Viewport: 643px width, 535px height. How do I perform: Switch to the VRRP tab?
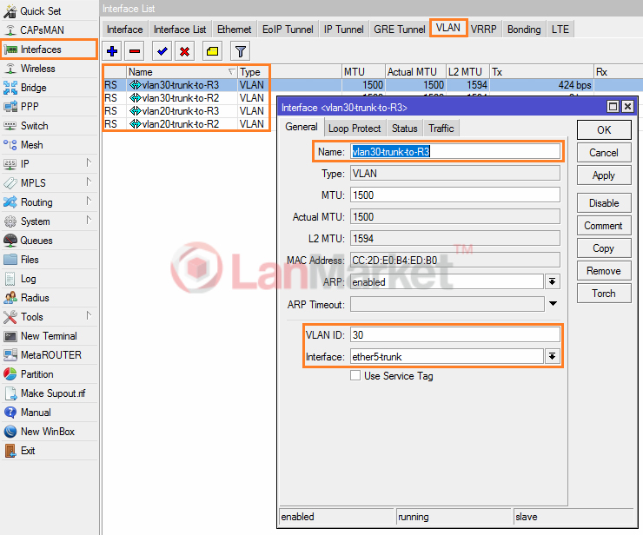click(x=483, y=29)
